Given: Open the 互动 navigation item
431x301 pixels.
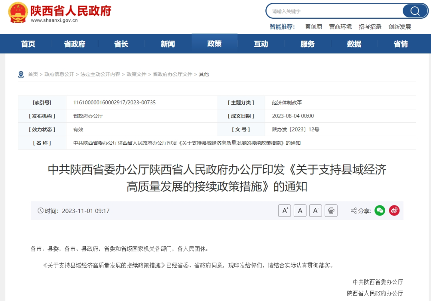Looking at the screenshot, I should (261, 44).
